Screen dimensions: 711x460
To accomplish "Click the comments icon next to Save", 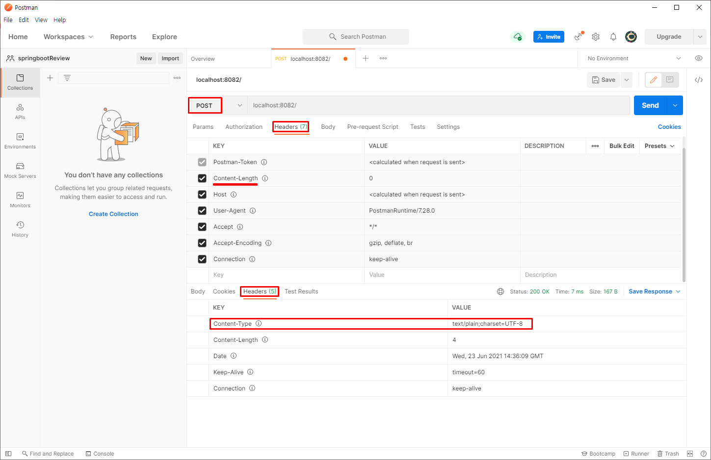I will click(x=670, y=80).
